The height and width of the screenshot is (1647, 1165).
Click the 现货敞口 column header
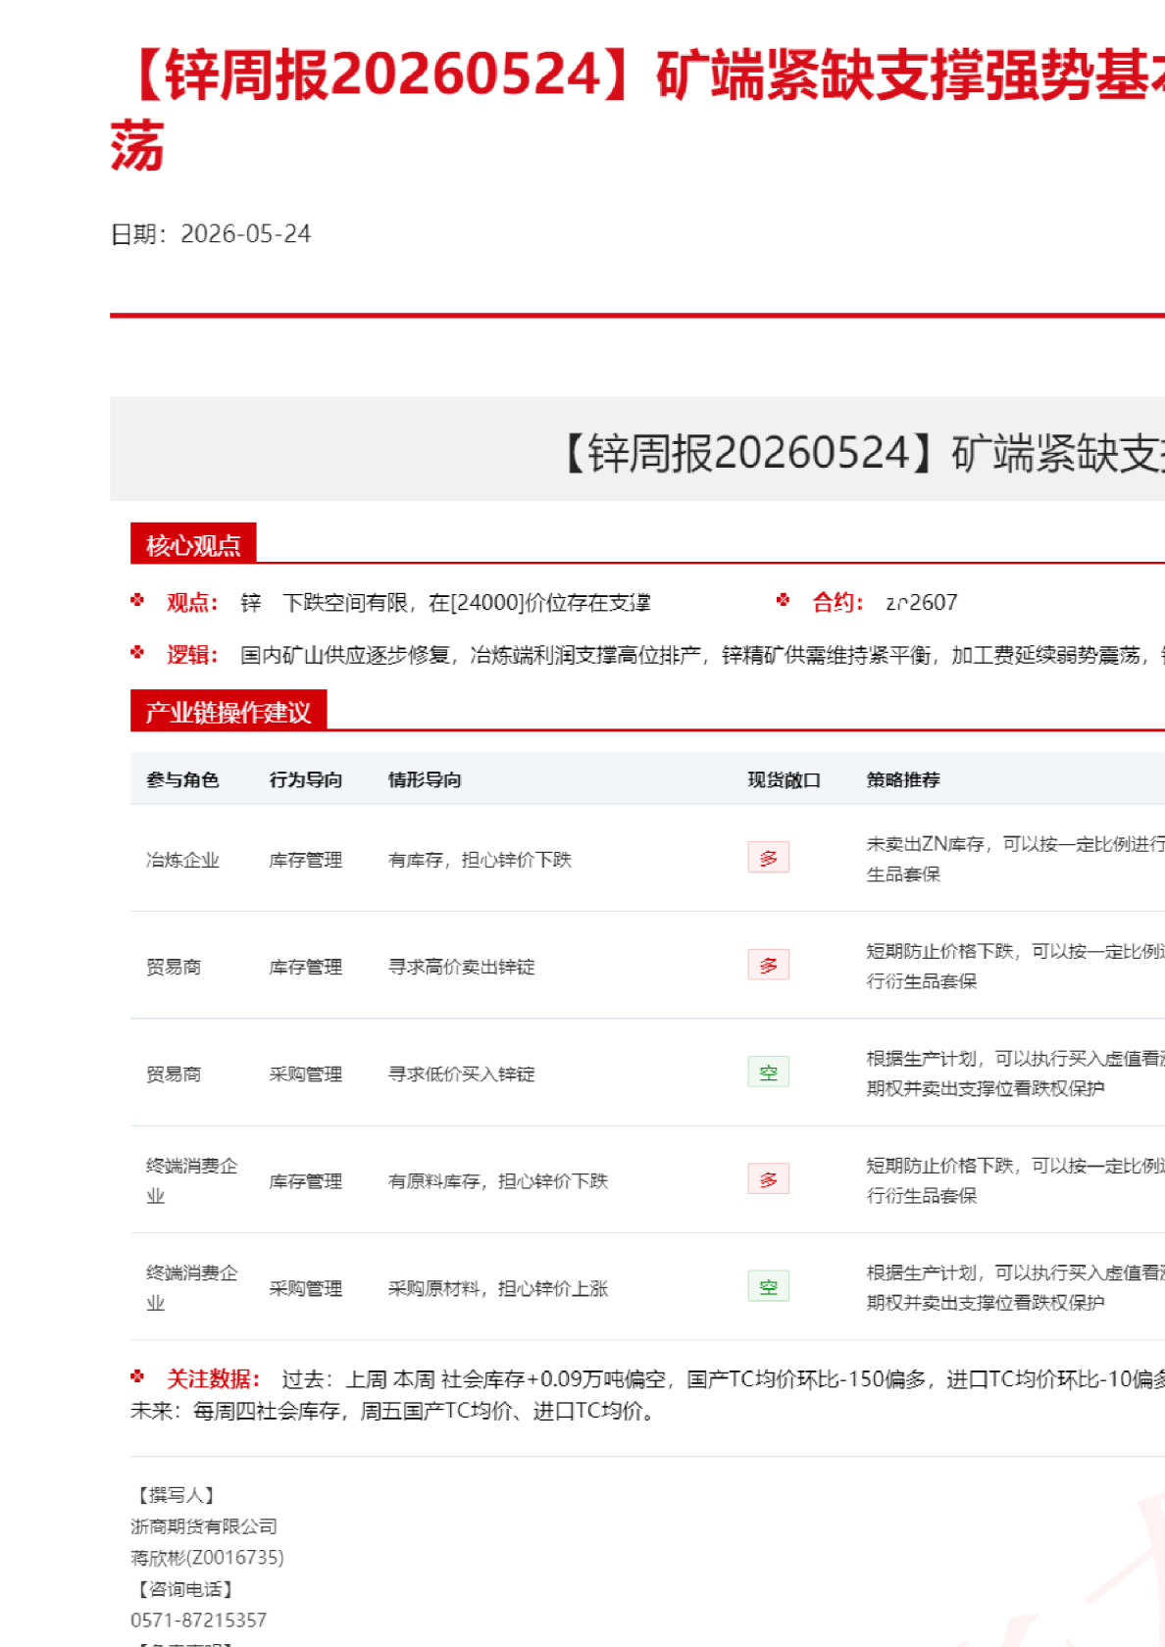pos(785,779)
